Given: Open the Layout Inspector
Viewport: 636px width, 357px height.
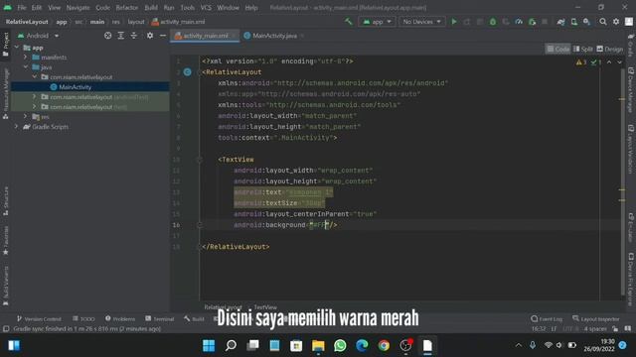Looking at the screenshot, I should [x=596, y=319].
